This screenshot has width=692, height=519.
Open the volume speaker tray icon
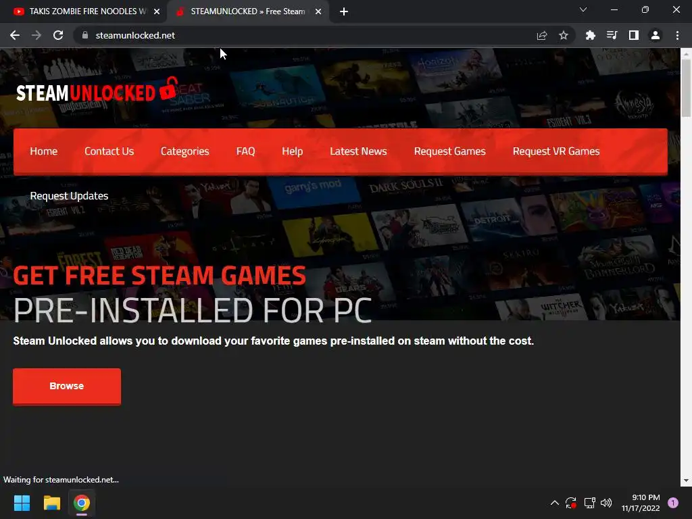click(606, 503)
